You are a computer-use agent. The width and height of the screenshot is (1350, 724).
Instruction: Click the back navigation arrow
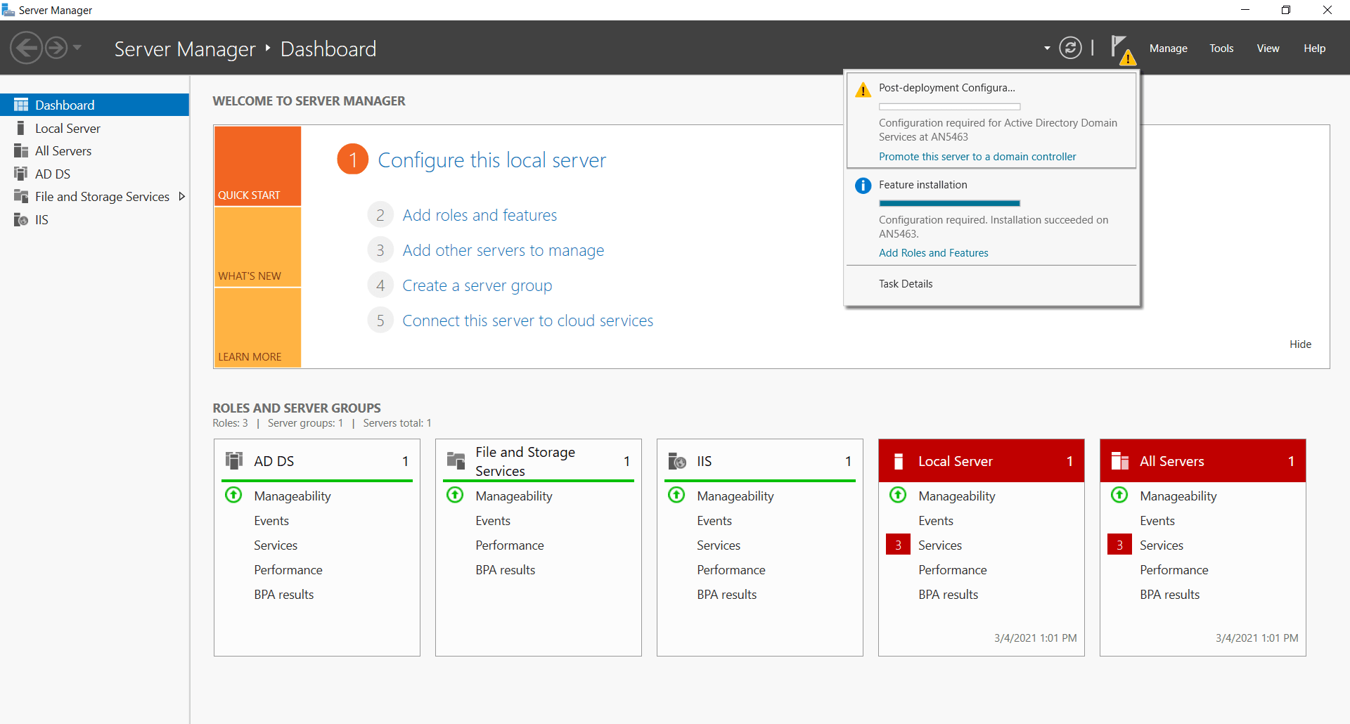pyautogui.click(x=27, y=48)
